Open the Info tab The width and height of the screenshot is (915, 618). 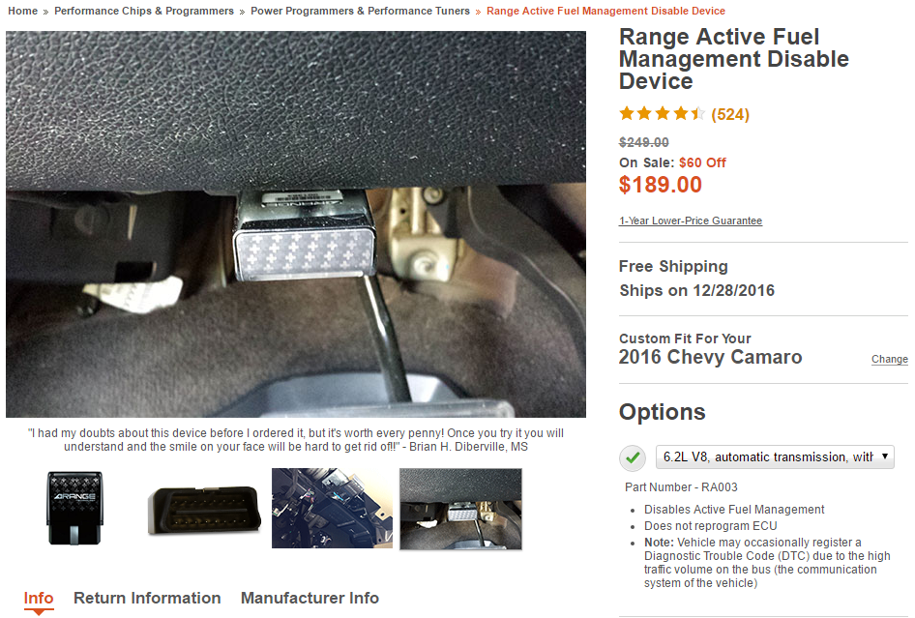(x=39, y=598)
